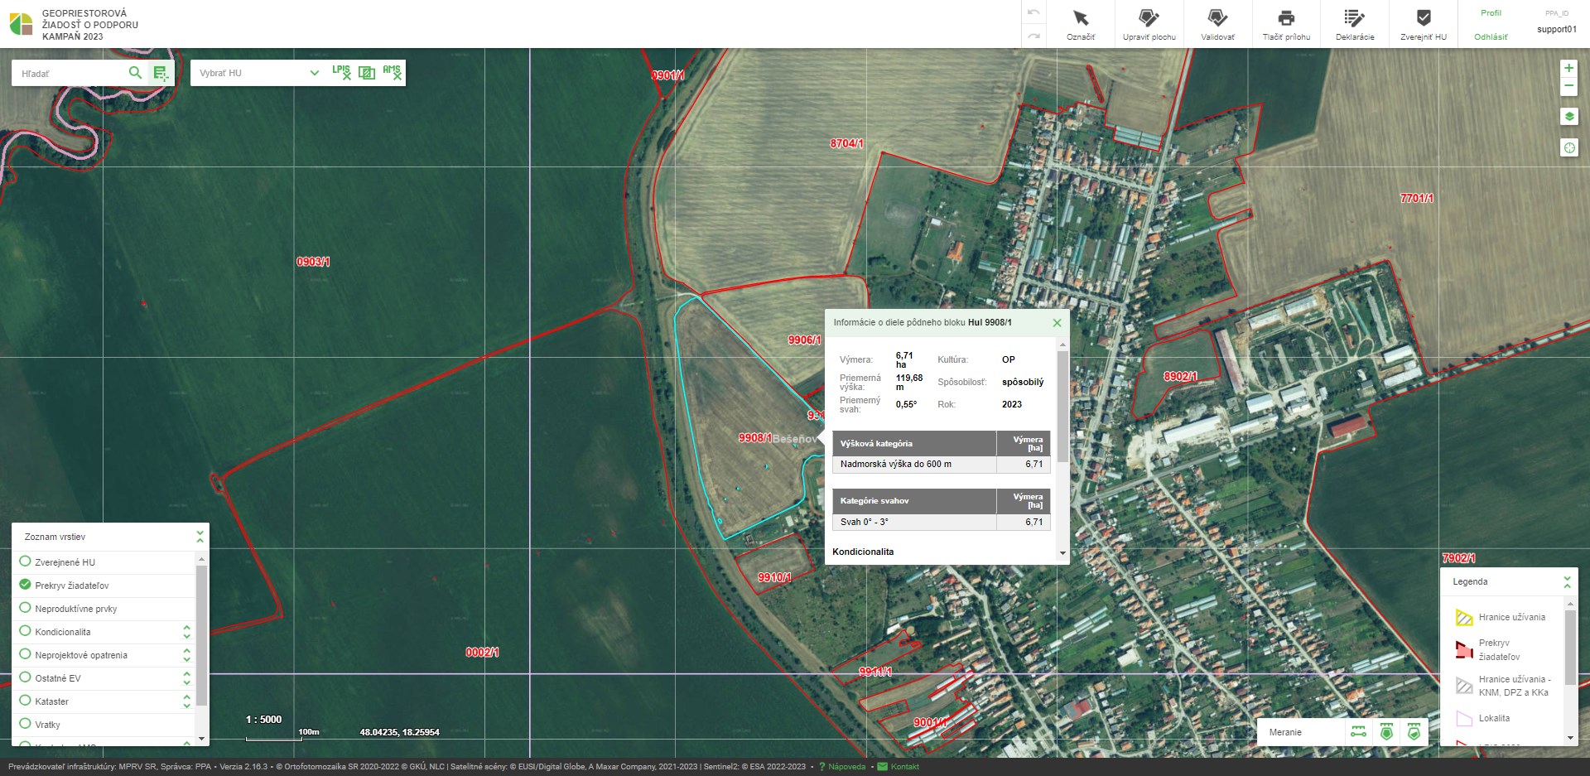
Task: Focus the Hľadať search field
Action: point(70,74)
